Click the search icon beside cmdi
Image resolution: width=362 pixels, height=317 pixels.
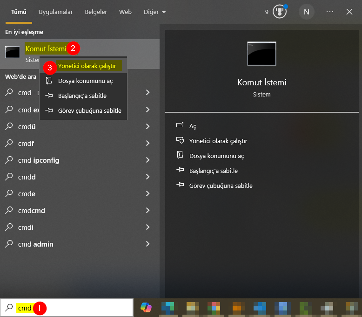pyautogui.click(x=9, y=227)
